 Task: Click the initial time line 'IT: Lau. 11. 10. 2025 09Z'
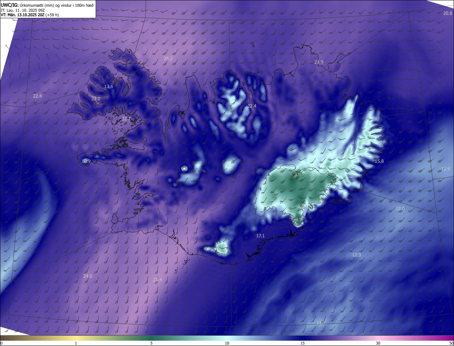pyautogui.click(x=22, y=10)
